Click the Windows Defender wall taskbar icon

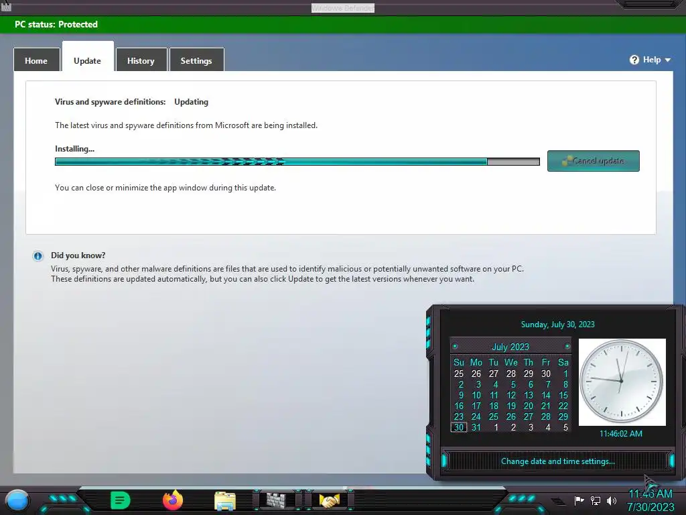(277, 500)
